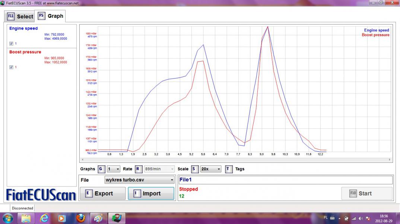Click the R shortcut icon beside Rate
The image size is (400, 224).
(x=138, y=169)
